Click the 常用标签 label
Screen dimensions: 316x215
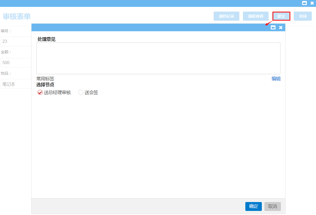click(45, 79)
